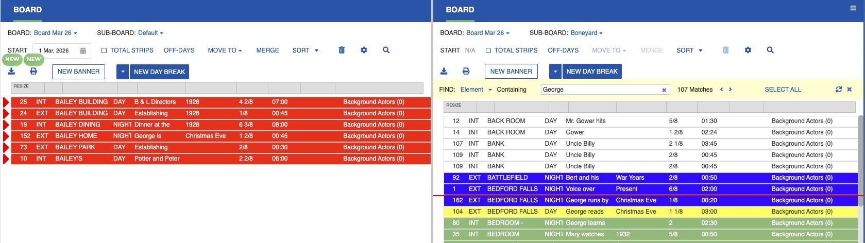Viewport: 865px width, 243px height.
Task: Close the find bar
Action: pos(850,90)
